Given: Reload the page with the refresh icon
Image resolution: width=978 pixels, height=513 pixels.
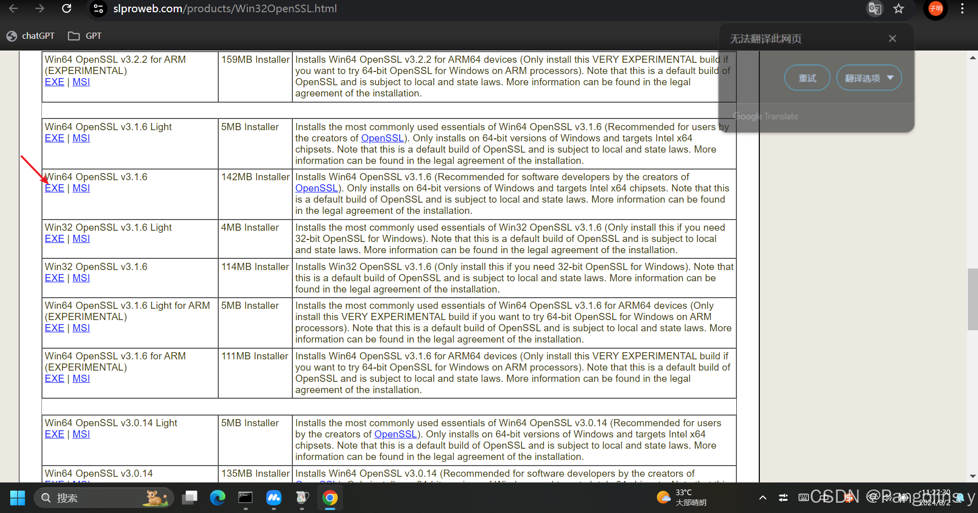Looking at the screenshot, I should point(66,9).
